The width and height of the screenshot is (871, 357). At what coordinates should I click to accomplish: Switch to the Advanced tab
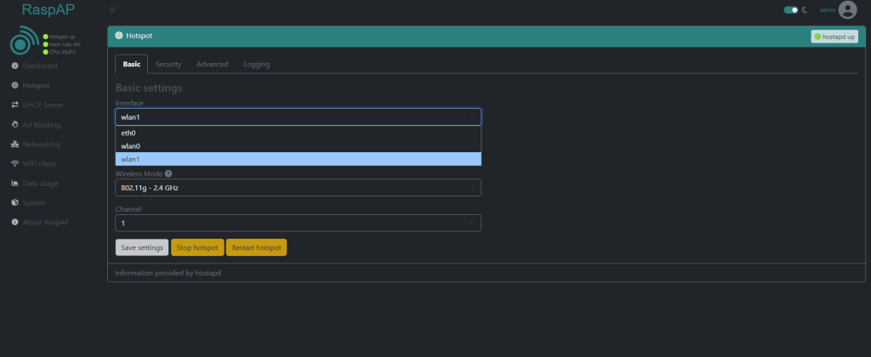click(212, 65)
